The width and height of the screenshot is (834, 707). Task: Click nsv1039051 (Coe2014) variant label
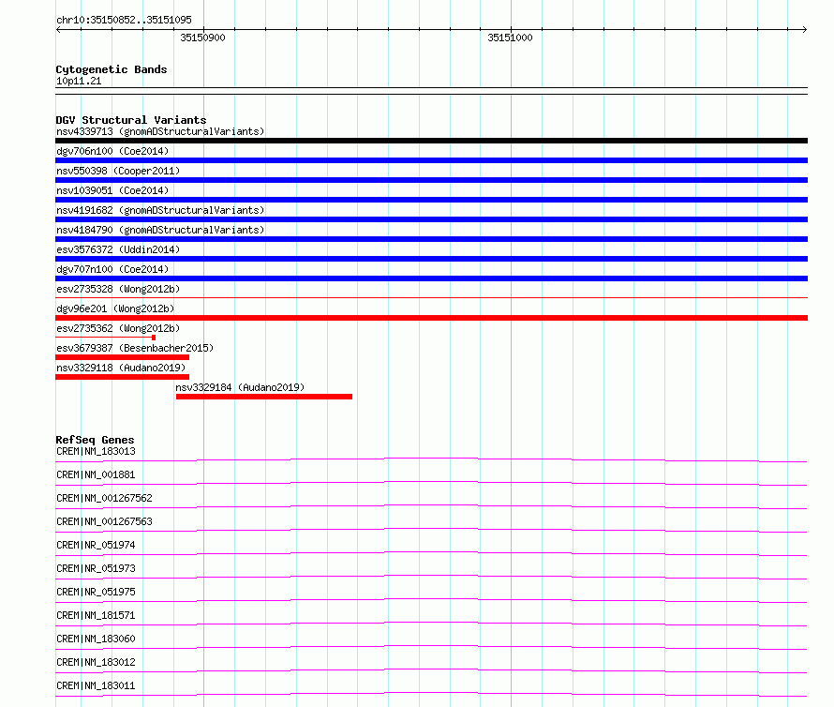tap(112, 190)
